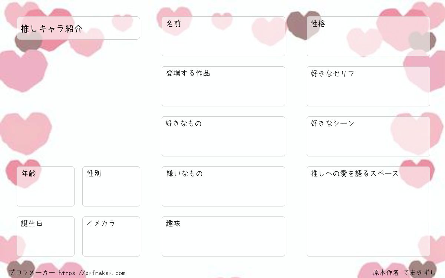Select the 性格 personality field
Screen dimensions: 445x278
click(x=368, y=36)
